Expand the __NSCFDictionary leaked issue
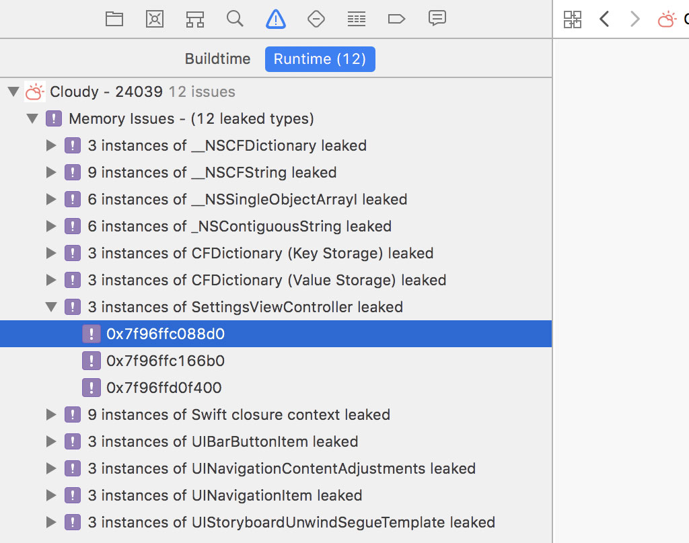This screenshot has width=689, height=543. [x=52, y=145]
